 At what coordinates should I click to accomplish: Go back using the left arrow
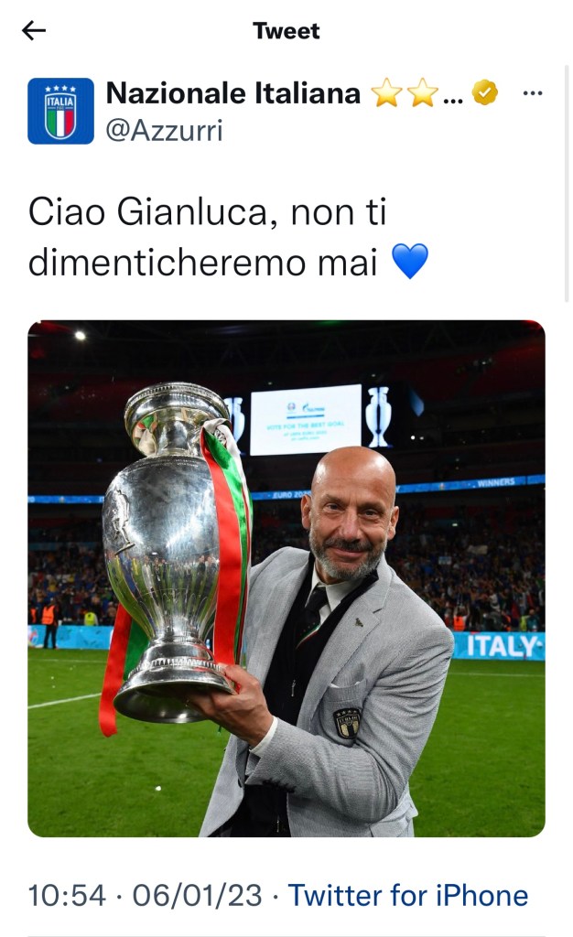34,30
